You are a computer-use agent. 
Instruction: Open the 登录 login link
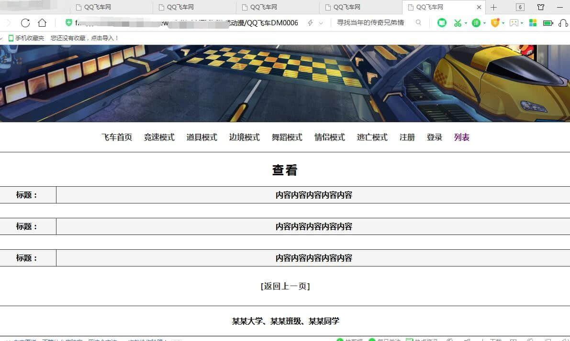[434, 138]
